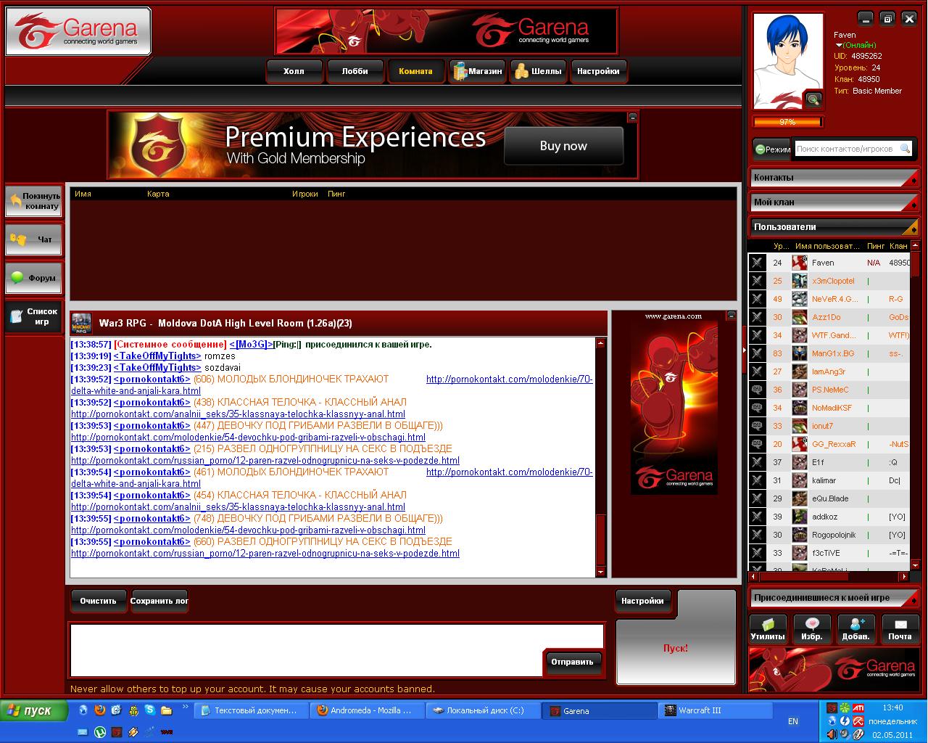Select user kalimar in the list
The height and width of the screenshot is (743, 928).
click(x=829, y=480)
